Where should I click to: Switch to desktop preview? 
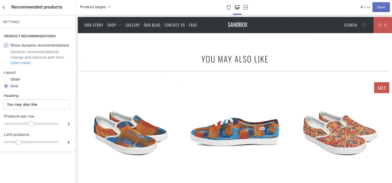point(237,7)
